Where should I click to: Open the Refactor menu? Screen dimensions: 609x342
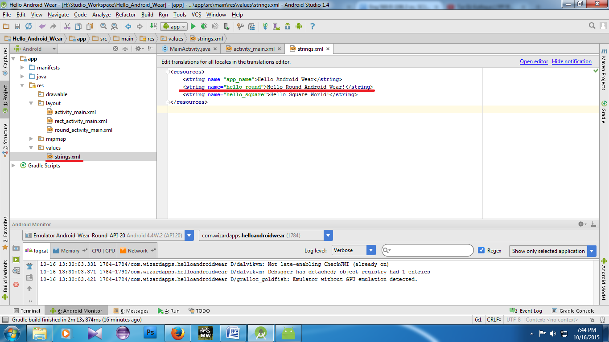pos(126,15)
